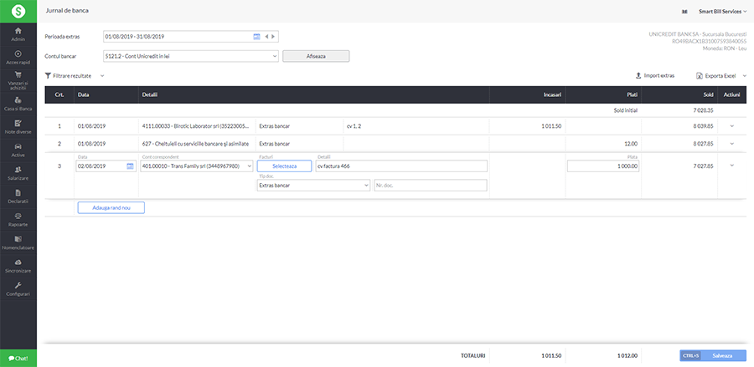This screenshot has height=367, width=754.
Task: Go to next period arrow
Action: (x=273, y=37)
